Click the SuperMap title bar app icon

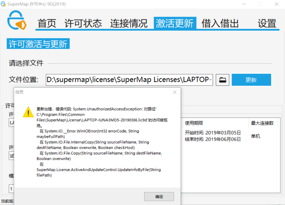(3, 4)
